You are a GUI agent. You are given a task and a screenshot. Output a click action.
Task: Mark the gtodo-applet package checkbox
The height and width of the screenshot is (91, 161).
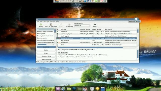[x=57, y=36]
